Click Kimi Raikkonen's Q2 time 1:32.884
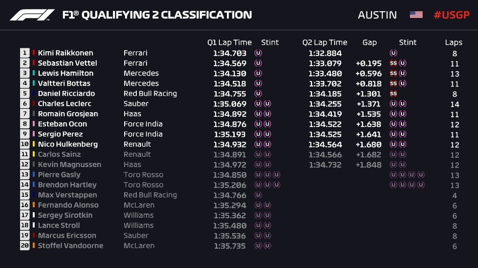 pos(325,53)
